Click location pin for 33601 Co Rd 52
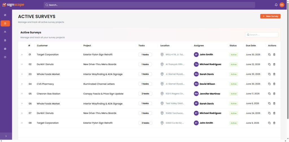 [x=162, y=123]
